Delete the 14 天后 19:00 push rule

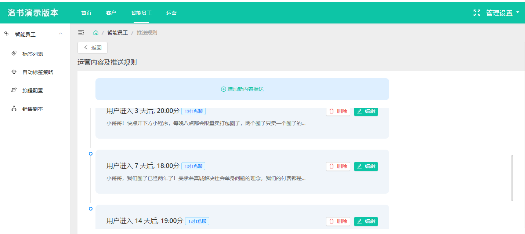(338, 221)
